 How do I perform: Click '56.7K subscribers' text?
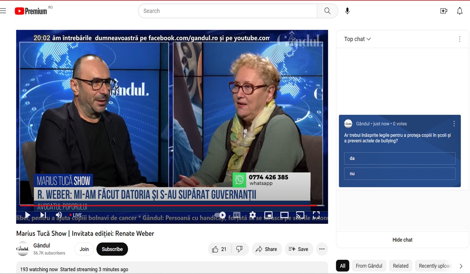coord(49,253)
